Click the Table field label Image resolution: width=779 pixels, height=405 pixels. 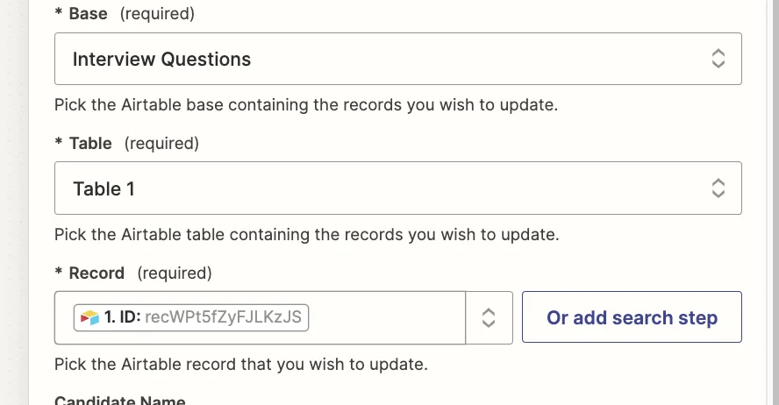91,143
